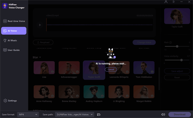193x118 pixels.
Task: Expand the Star category dropdown
Action: [37, 57]
